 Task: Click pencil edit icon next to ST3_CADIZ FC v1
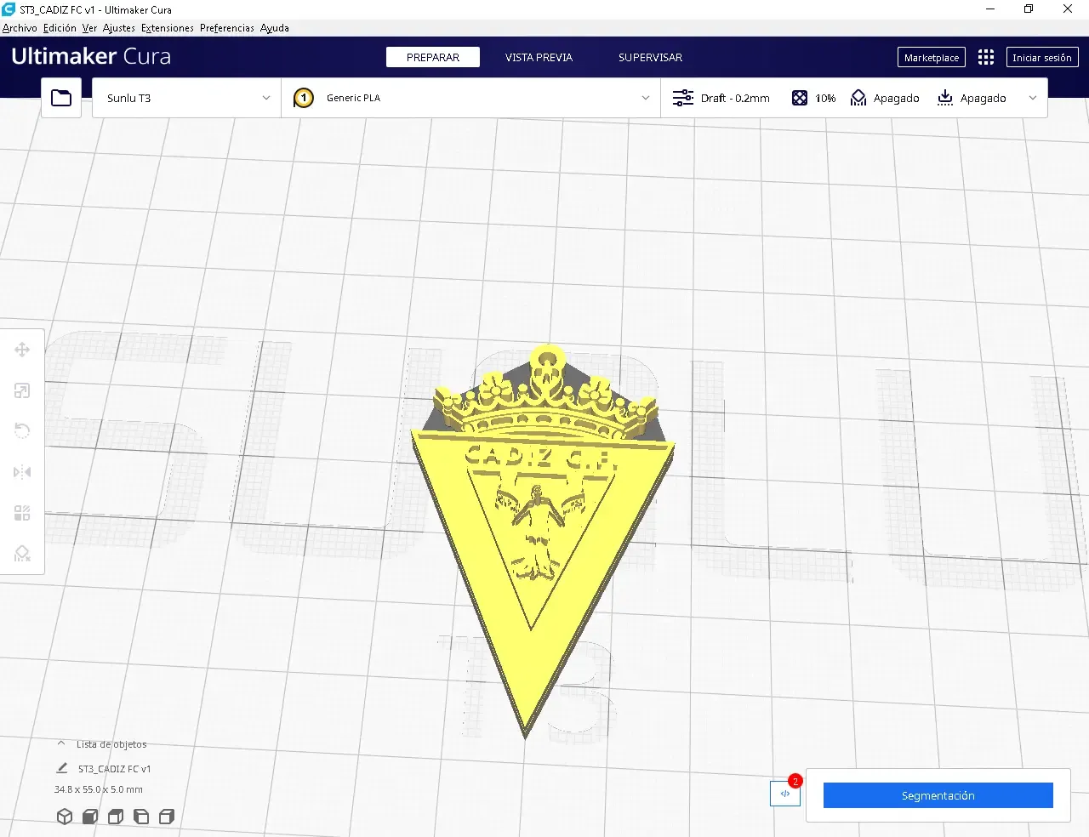point(61,768)
